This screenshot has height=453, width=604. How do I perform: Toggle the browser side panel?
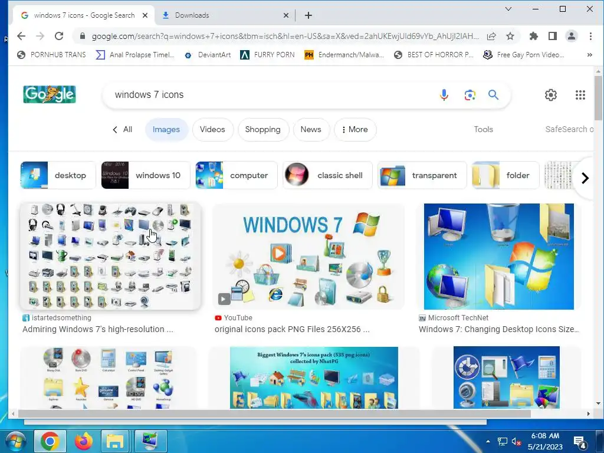pos(552,36)
